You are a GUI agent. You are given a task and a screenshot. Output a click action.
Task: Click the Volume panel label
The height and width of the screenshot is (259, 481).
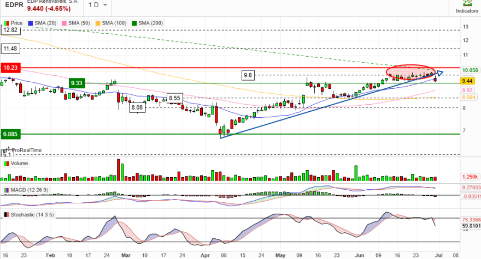(x=16, y=164)
